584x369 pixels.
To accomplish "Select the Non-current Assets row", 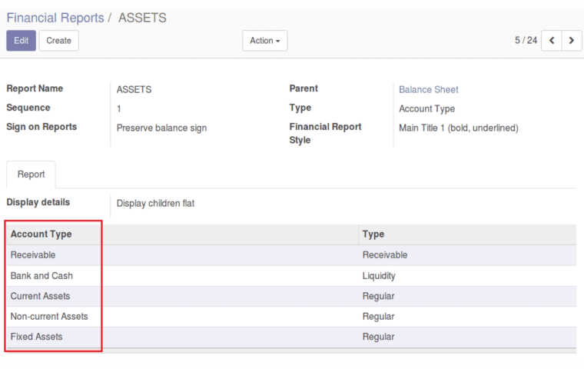I will 291,317.
